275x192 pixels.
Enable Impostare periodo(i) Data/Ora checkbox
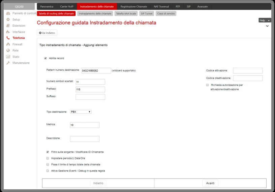48,158
